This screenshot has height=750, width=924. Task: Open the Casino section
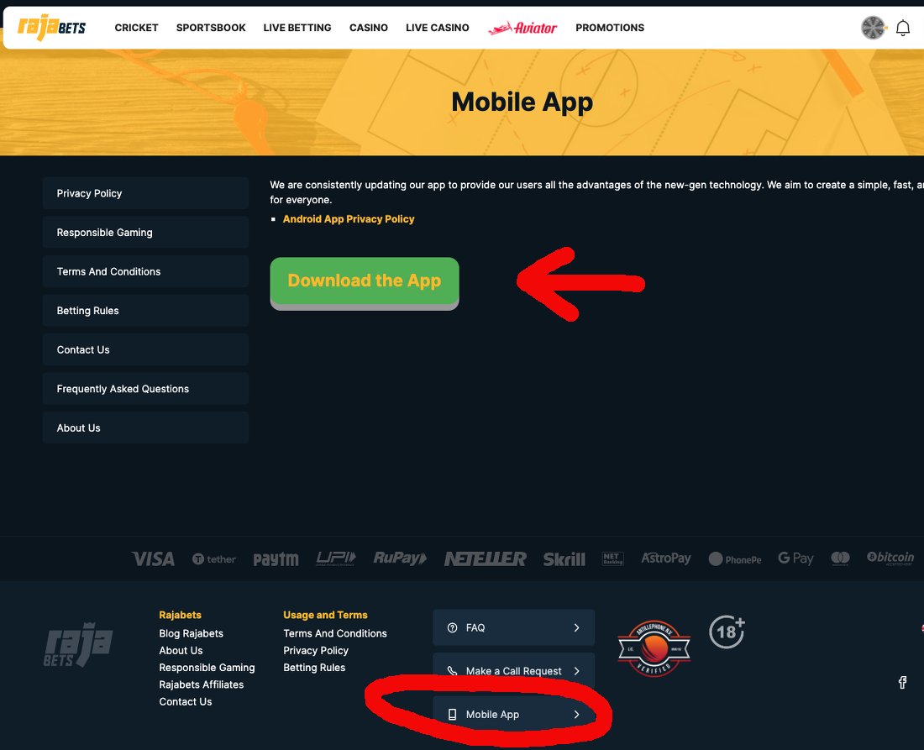[x=369, y=28]
